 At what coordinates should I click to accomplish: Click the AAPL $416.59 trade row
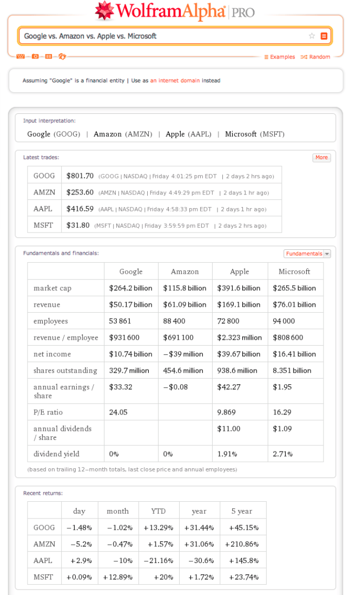pyautogui.click(x=155, y=209)
